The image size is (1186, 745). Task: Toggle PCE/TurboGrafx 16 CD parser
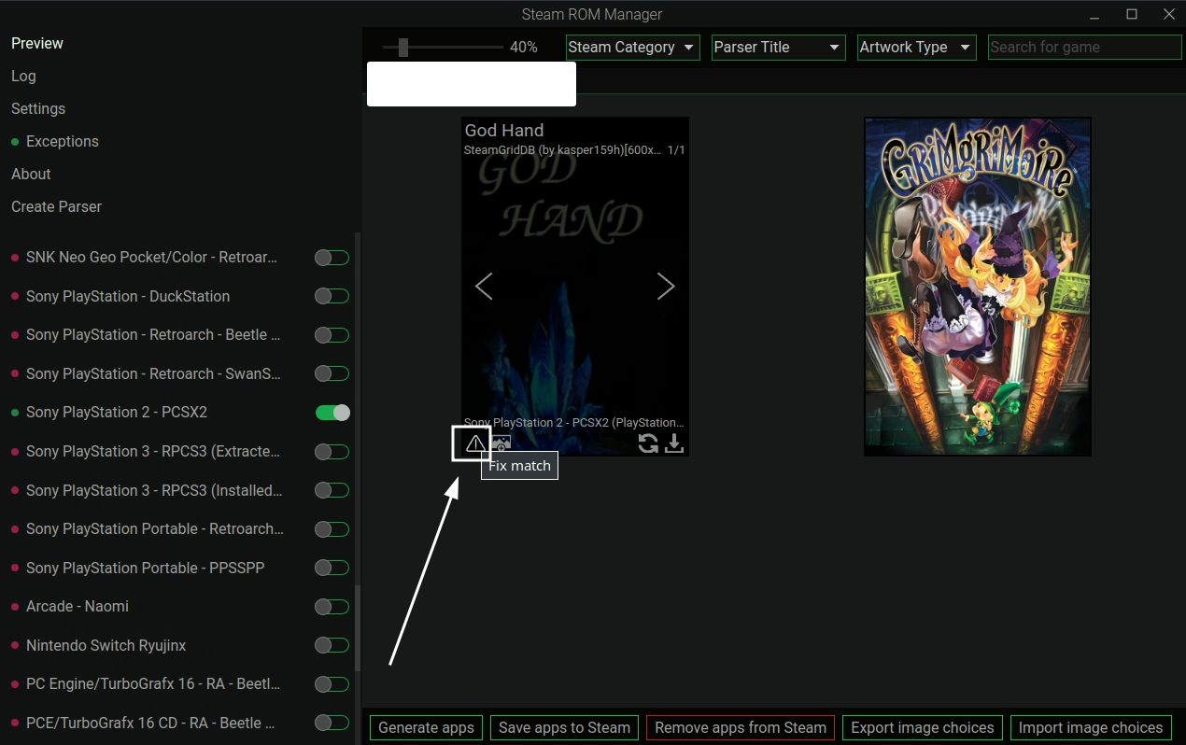(332, 723)
